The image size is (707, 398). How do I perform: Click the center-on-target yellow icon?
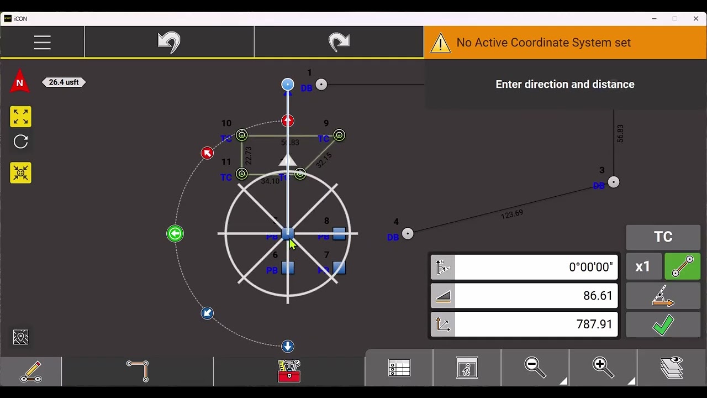[20, 173]
